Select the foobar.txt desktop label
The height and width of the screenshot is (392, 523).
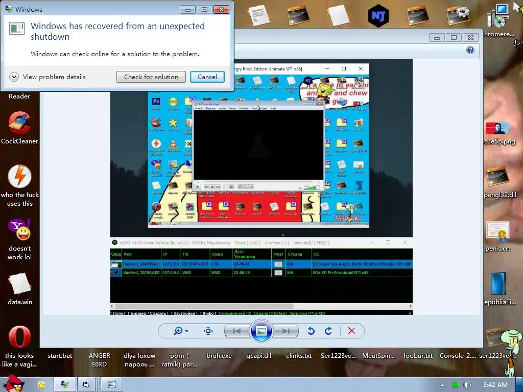(418, 356)
